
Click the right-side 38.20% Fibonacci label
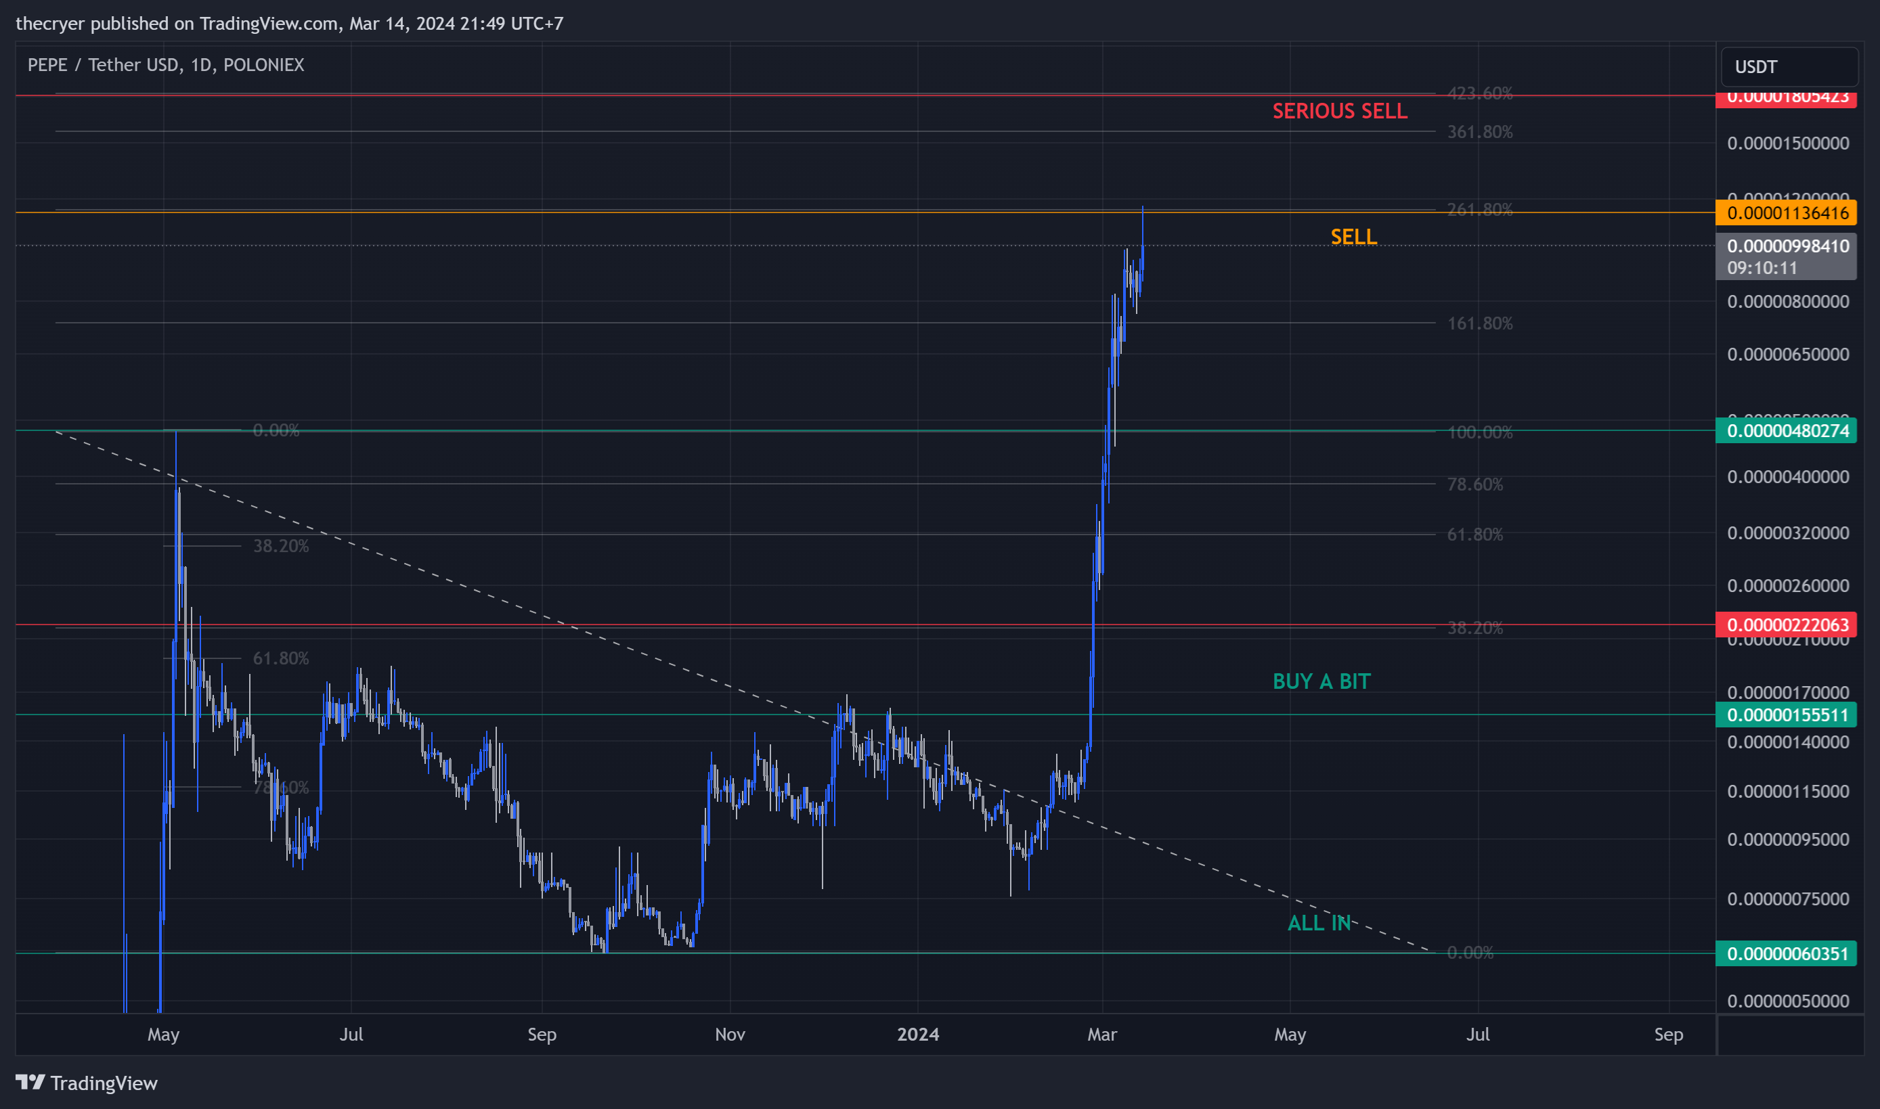[x=1475, y=628]
